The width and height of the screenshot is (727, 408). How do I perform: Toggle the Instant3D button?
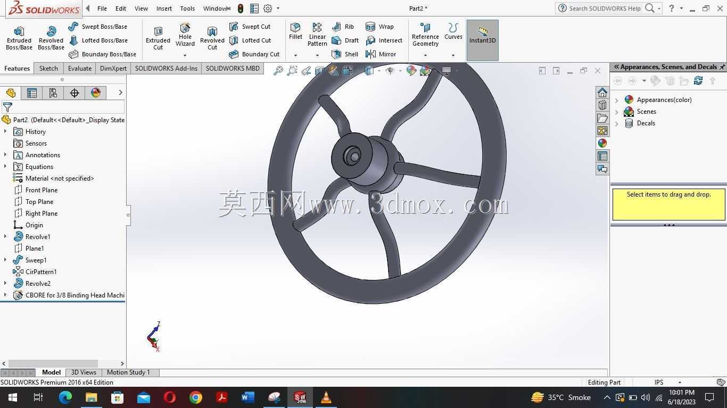[x=483, y=40]
